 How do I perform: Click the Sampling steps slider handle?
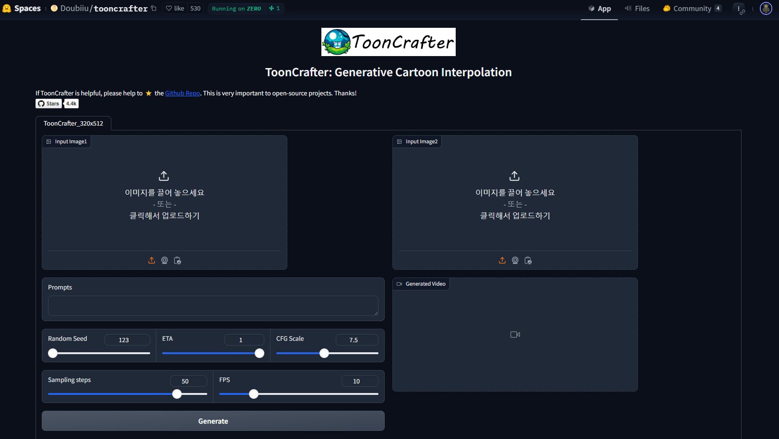(177, 394)
